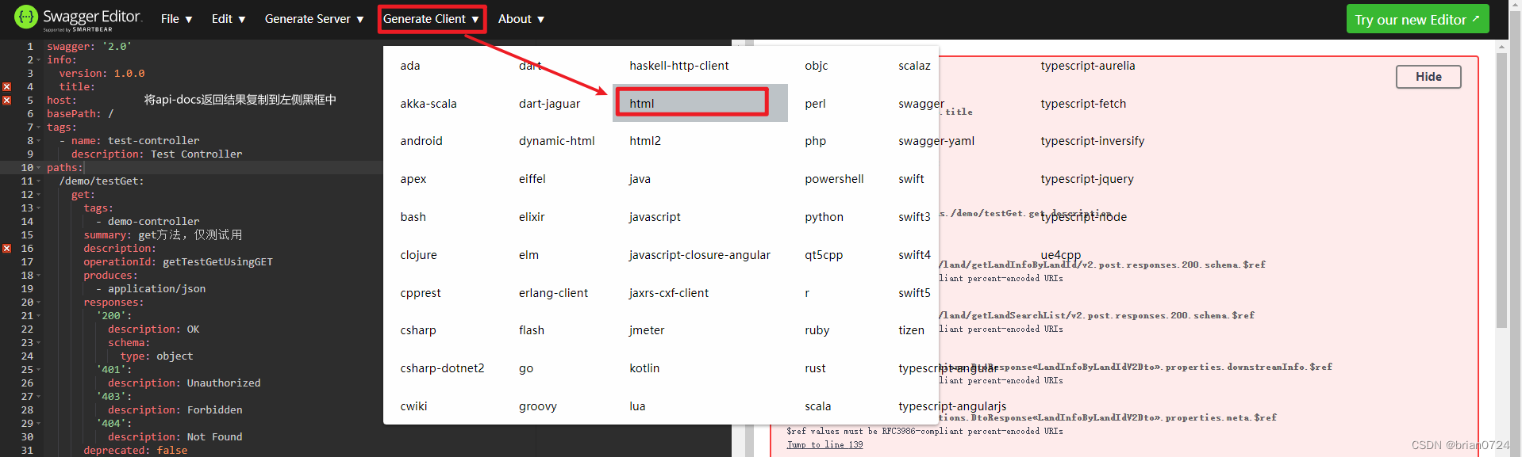The width and height of the screenshot is (1522, 457).
Task: Pick typescript-fetch generator
Action: tap(1083, 104)
